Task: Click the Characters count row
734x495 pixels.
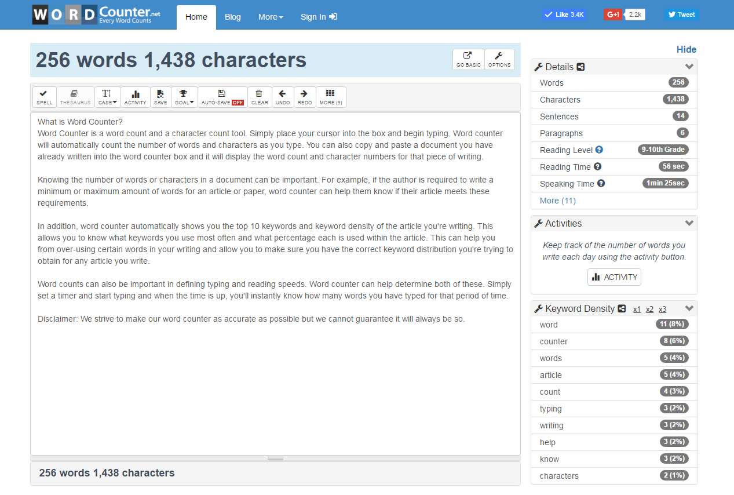Action: (x=614, y=100)
